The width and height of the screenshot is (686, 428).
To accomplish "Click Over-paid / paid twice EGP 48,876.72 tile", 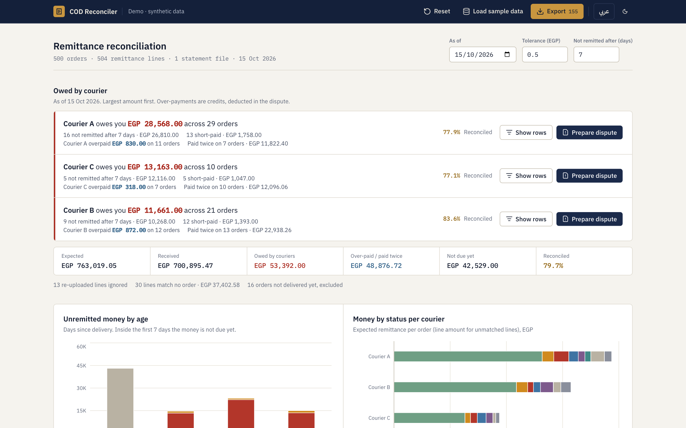I will pyautogui.click(x=391, y=261).
